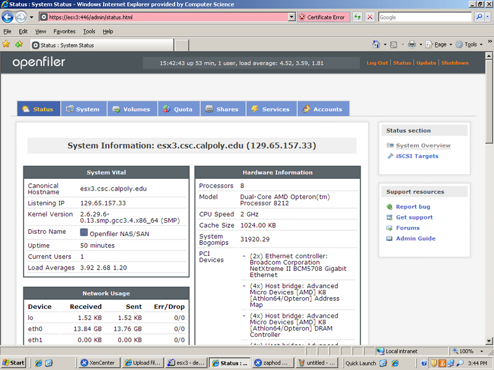The width and height of the screenshot is (494, 370).
Task: Click the Openfiler distro icon in Distro Name row
Action: pyautogui.click(x=84, y=232)
